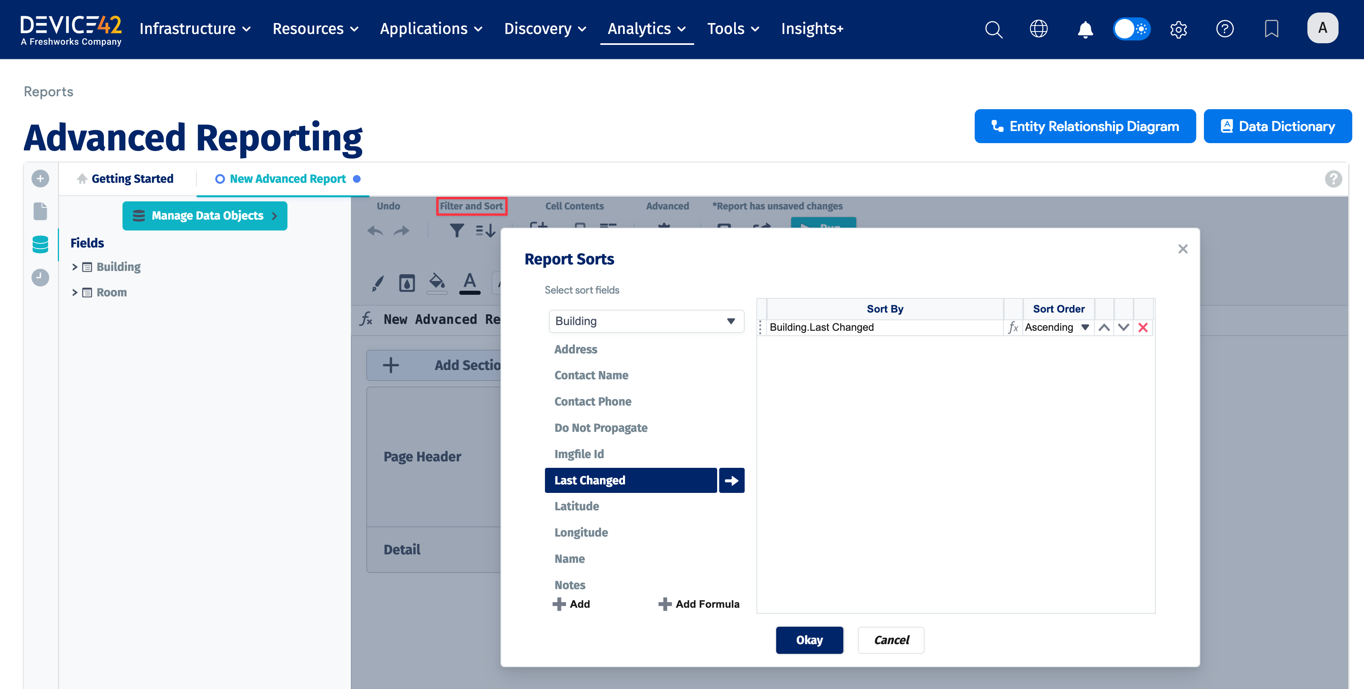
Task: Click the search magnifier icon
Action: click(x=993, y=29)
